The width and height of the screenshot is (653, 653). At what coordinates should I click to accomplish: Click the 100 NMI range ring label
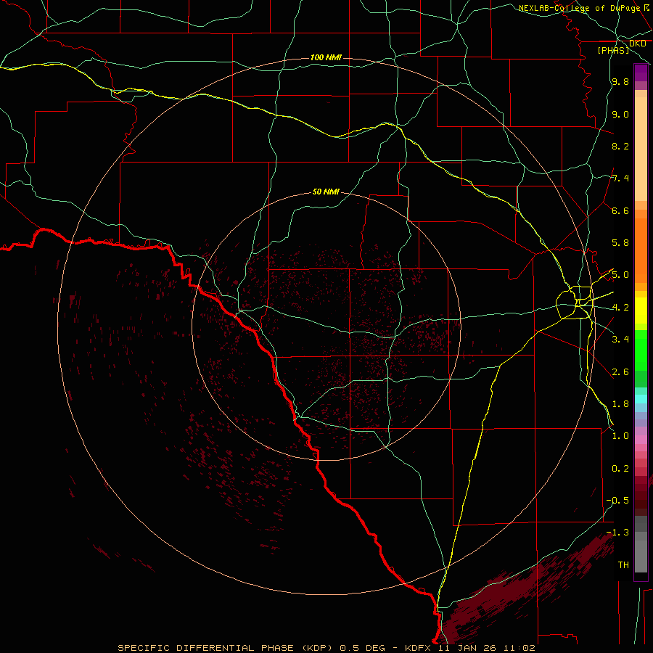point(326,57)
